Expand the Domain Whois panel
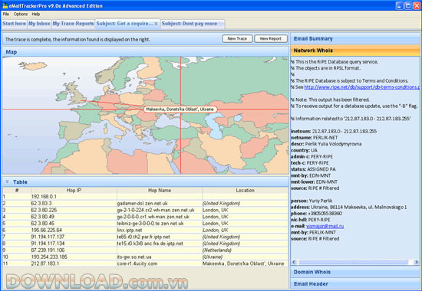This screenshot has height=291, width=422. (355, 272)
